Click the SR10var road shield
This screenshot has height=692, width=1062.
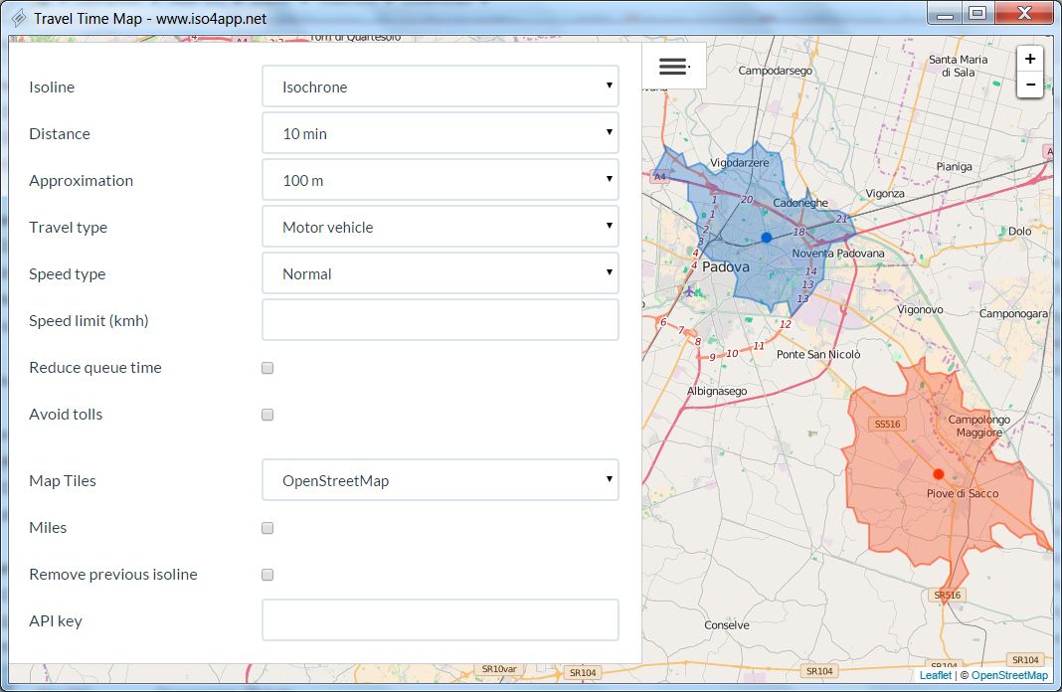(x=499, y=669)
